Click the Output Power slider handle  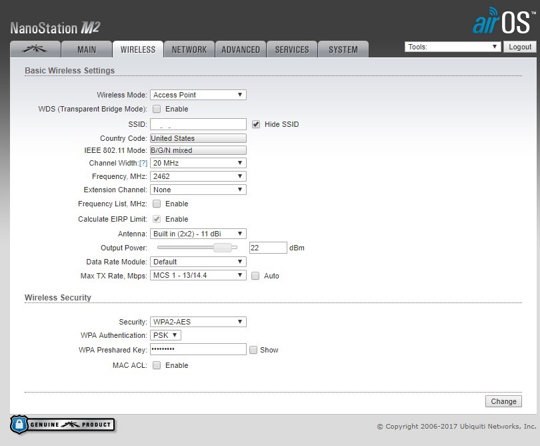[x=223, y=247]
